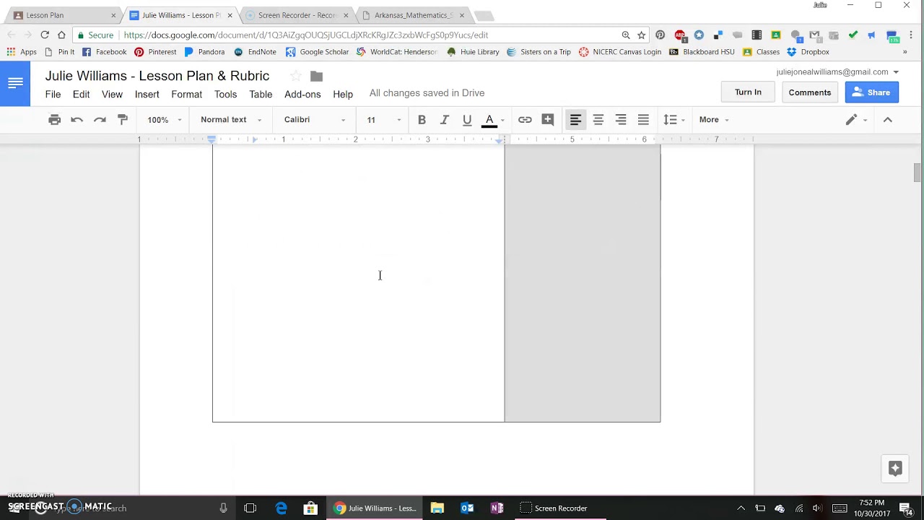Screen dimensions: 924x520
Task: Open the File menu
Action: point(53,95)
